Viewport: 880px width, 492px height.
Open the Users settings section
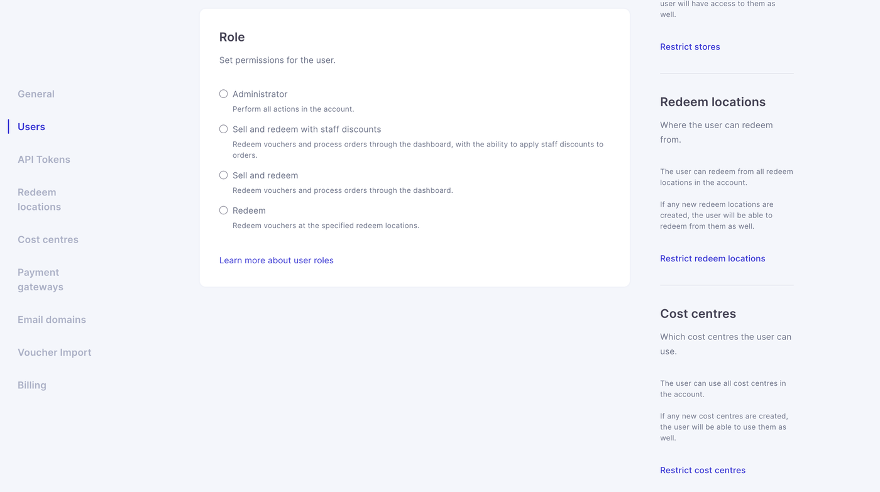pos(31,127)
